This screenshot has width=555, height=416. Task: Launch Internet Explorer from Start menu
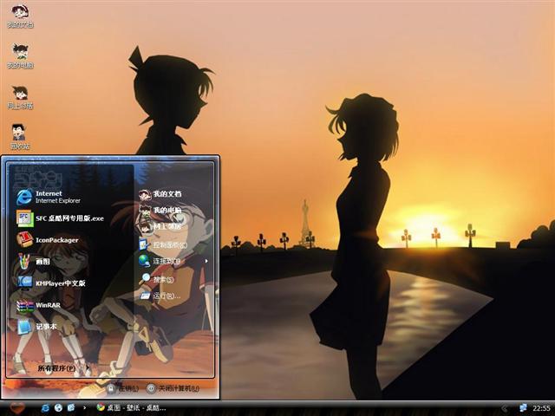coord(49,197)
